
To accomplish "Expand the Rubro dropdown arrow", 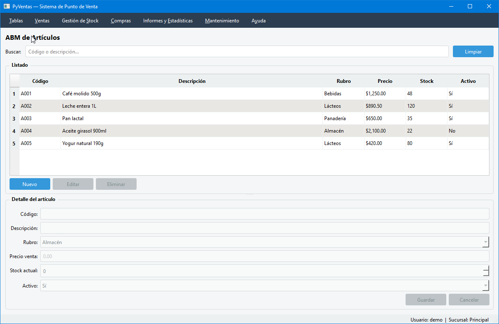I will coord(486,242).
